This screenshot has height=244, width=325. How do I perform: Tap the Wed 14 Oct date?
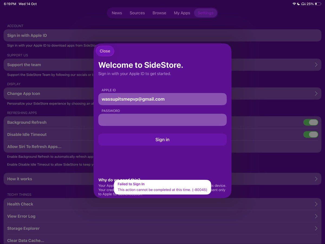[x=28, y=4]
